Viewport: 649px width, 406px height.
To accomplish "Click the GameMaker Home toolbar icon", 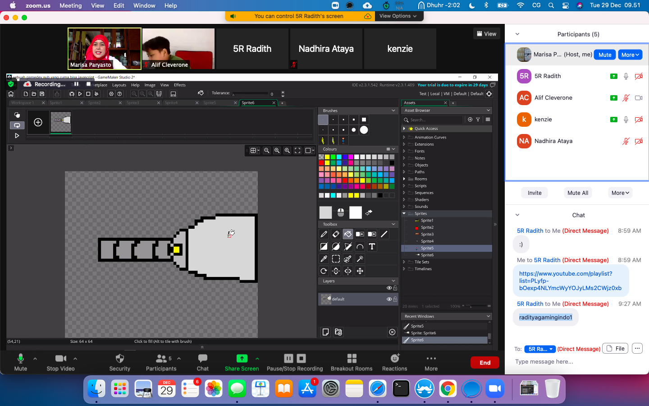I will (x=11, y=94).
